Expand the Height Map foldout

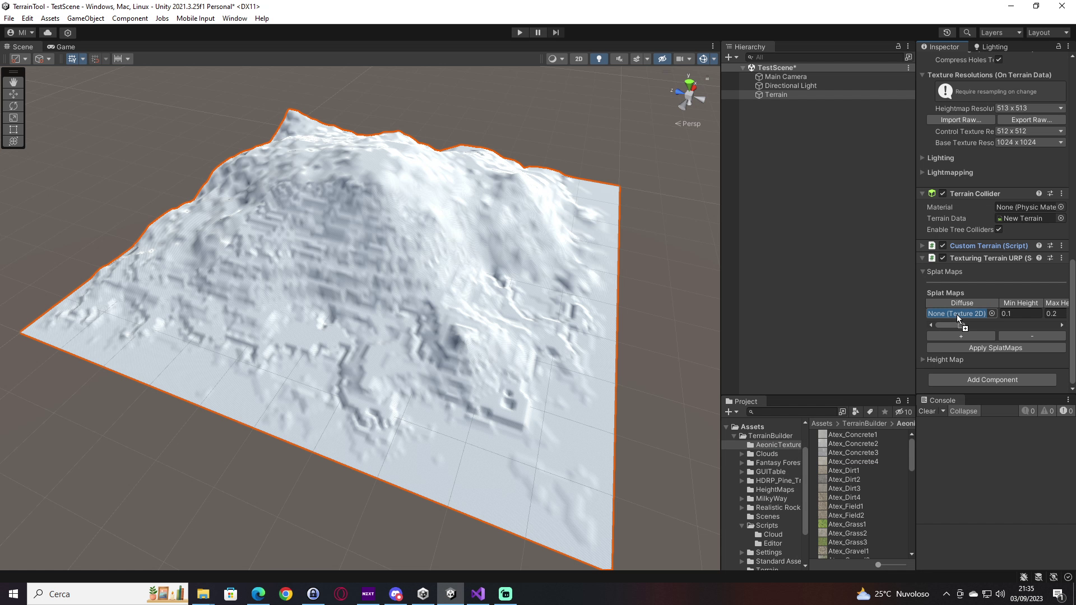tap(922, 360)
